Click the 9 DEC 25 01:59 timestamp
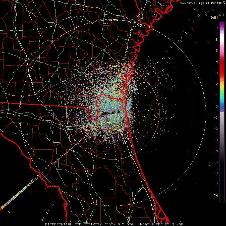Screen dimensions: 226x226 point(167,224)
